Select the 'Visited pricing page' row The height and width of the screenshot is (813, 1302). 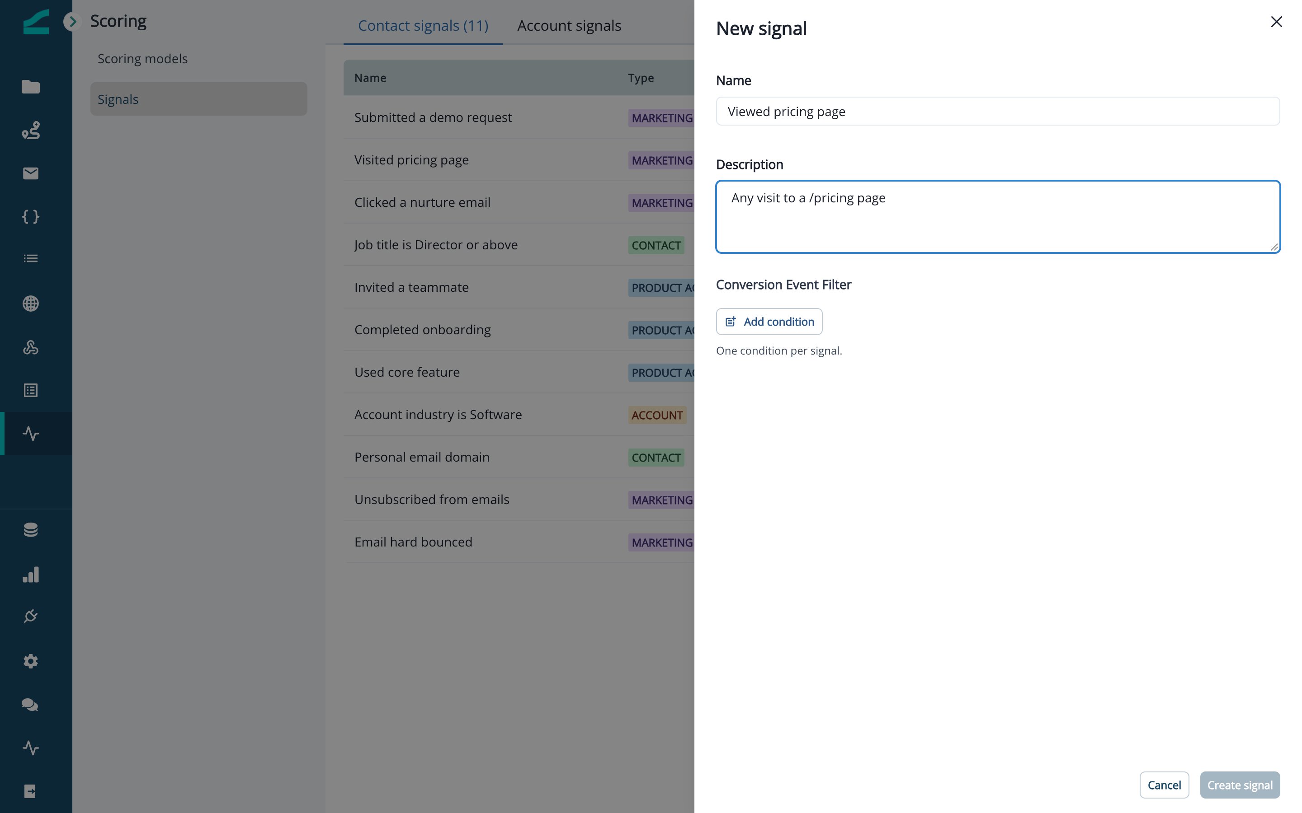tap(519, 160)
